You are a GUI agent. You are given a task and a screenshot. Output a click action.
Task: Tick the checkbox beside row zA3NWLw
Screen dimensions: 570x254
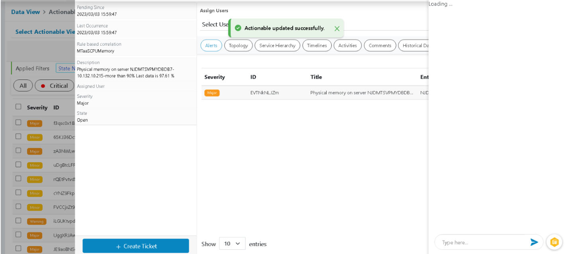click(x=18, y=150)
